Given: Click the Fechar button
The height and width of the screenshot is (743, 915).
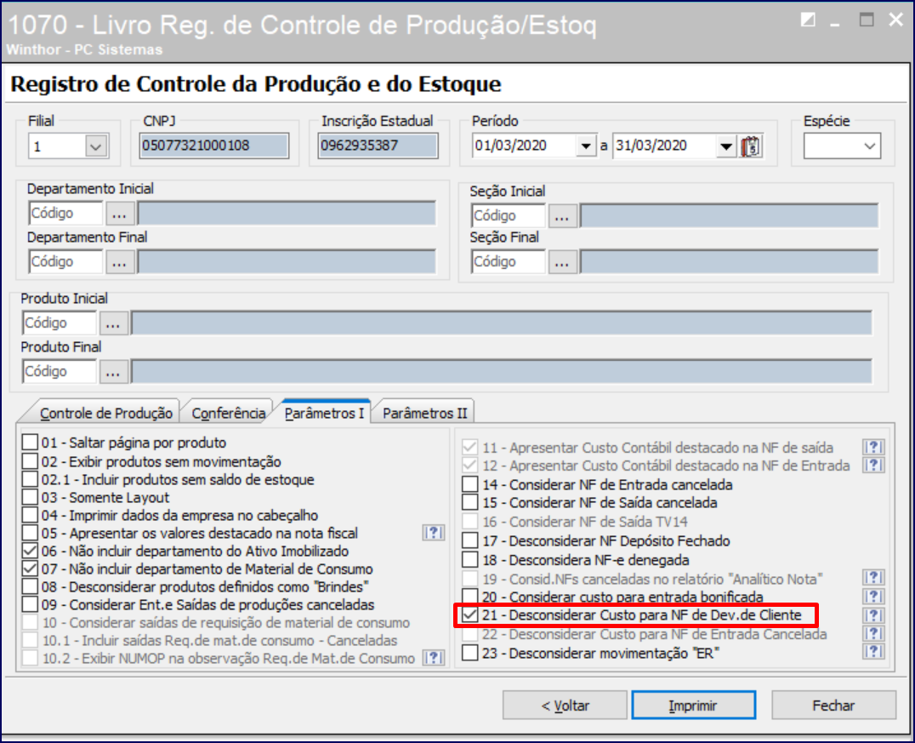Looking at the screenshot, I should click(x=833, y=706).
